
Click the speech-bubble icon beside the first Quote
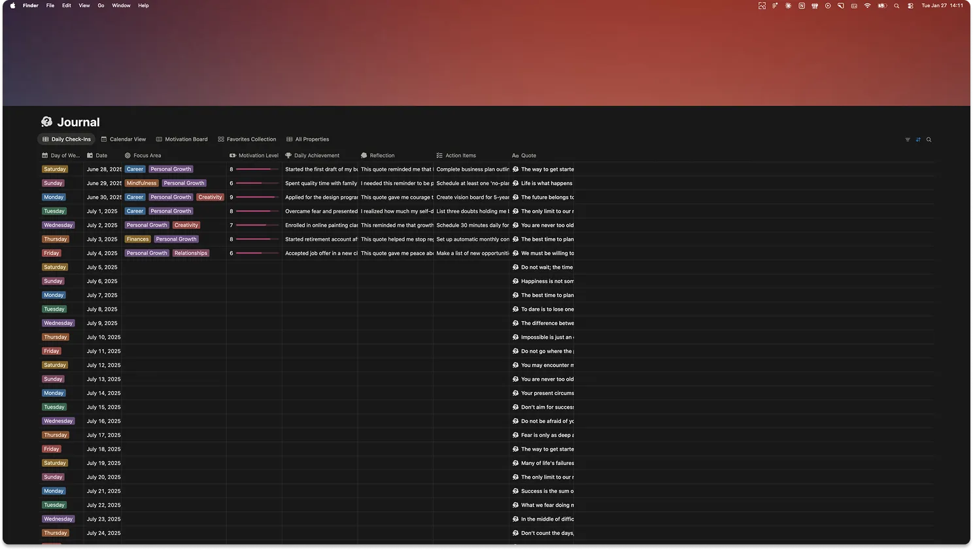[515, 169]
